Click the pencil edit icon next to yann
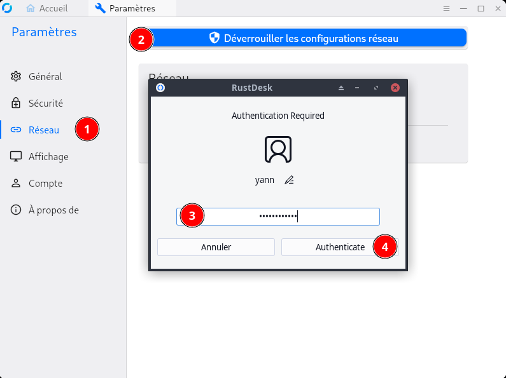The image size is (506, 378). (289, 180)
